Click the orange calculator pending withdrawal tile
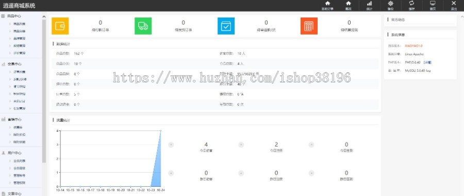 pyautogui.click(x=309, y=26)
